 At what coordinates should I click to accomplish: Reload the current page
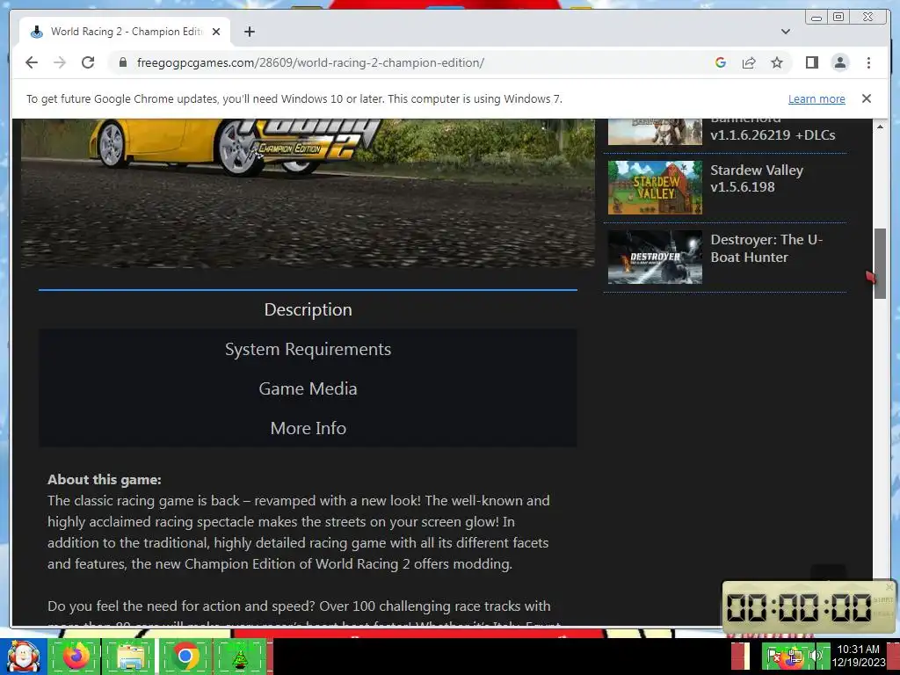88,62
